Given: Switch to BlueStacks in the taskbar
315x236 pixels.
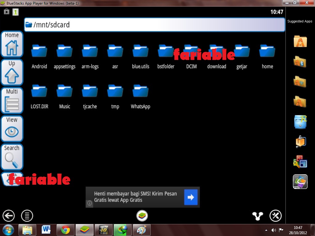Looking at the screenshot, I should [84, 230].
